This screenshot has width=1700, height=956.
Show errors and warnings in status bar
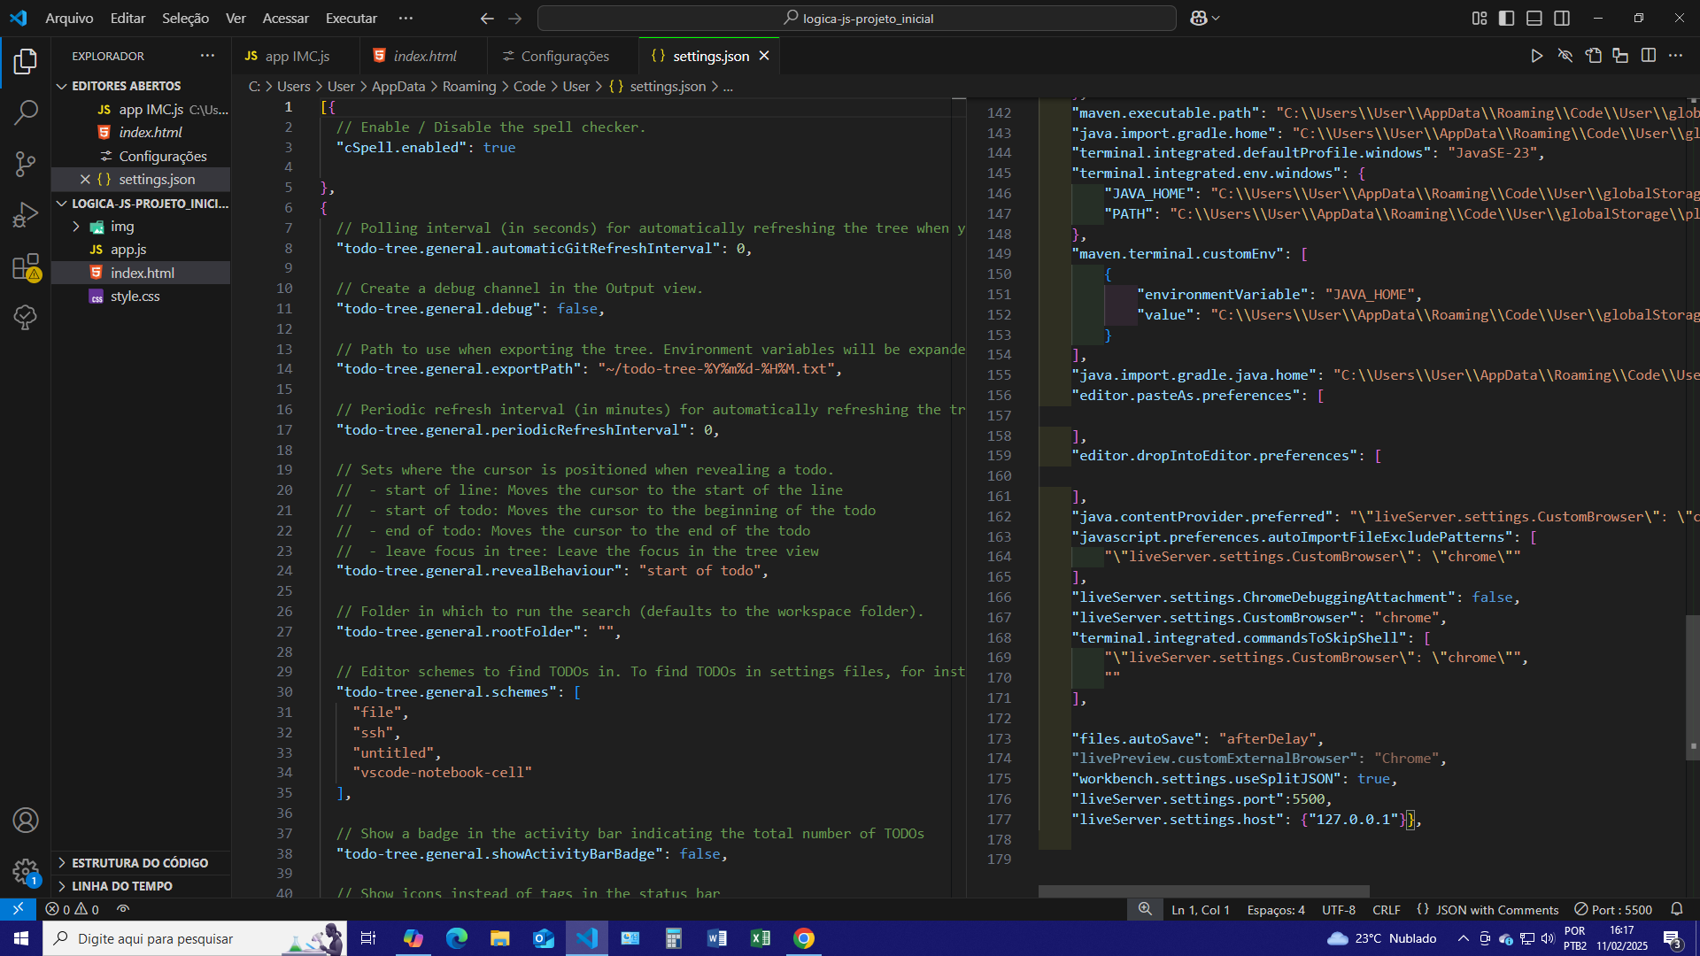tap(73, 909)
